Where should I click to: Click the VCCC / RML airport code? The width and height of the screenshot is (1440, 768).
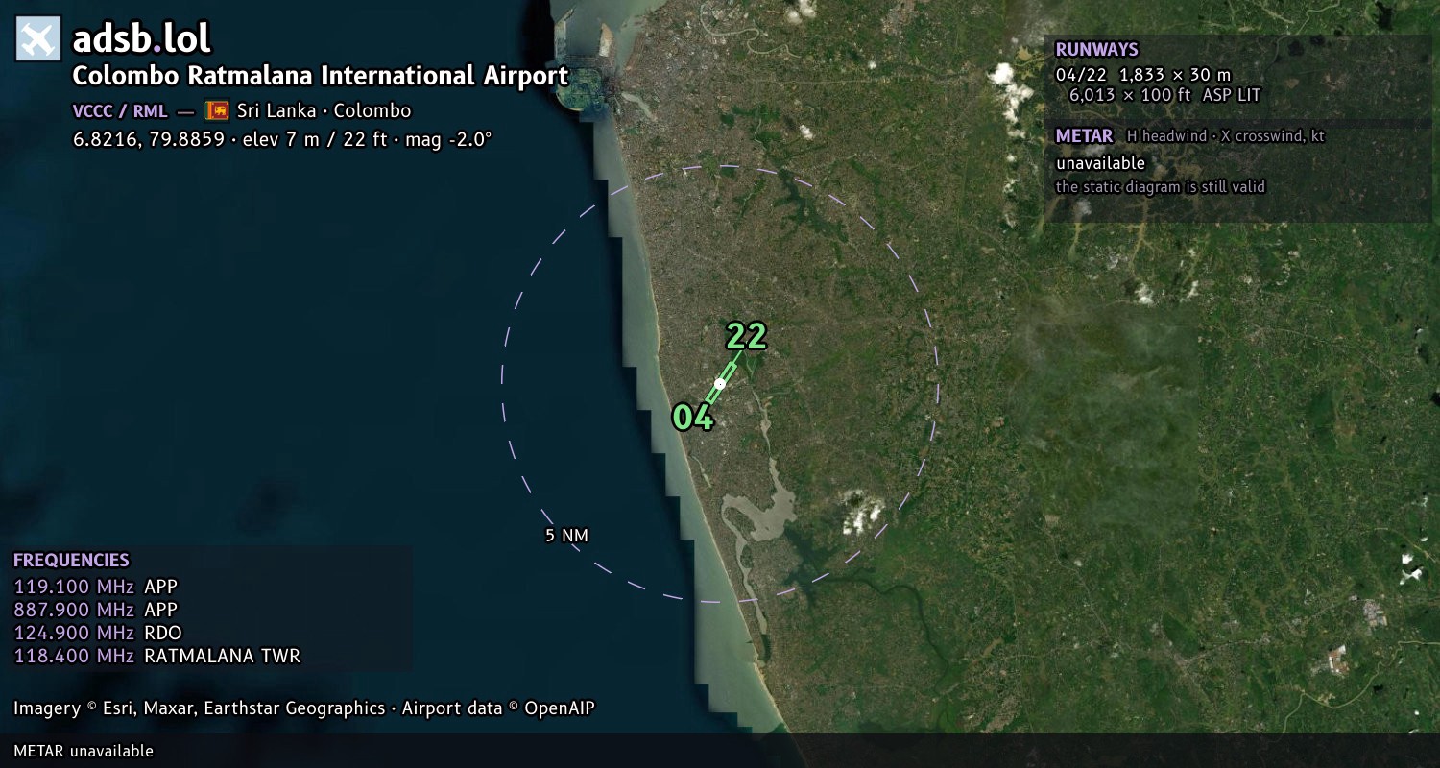120,110
